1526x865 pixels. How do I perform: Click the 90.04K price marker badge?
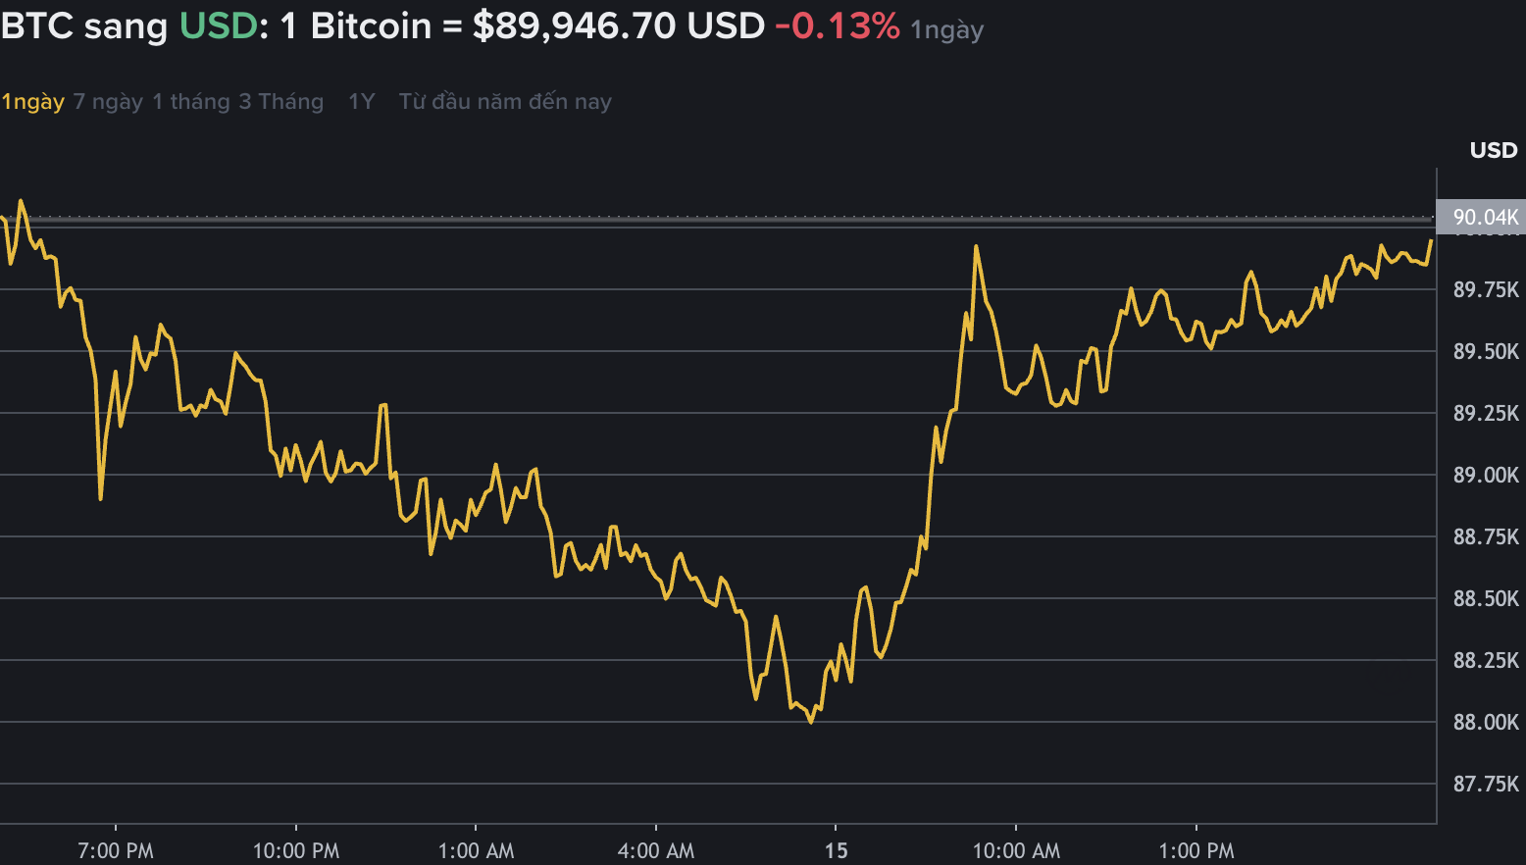pos(1485,219)
